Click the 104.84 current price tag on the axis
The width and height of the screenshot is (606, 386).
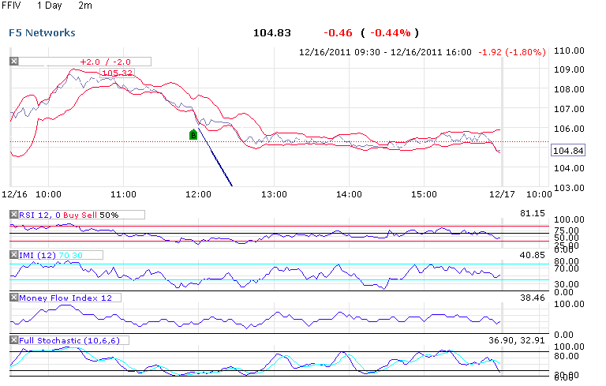coord(568,151)
